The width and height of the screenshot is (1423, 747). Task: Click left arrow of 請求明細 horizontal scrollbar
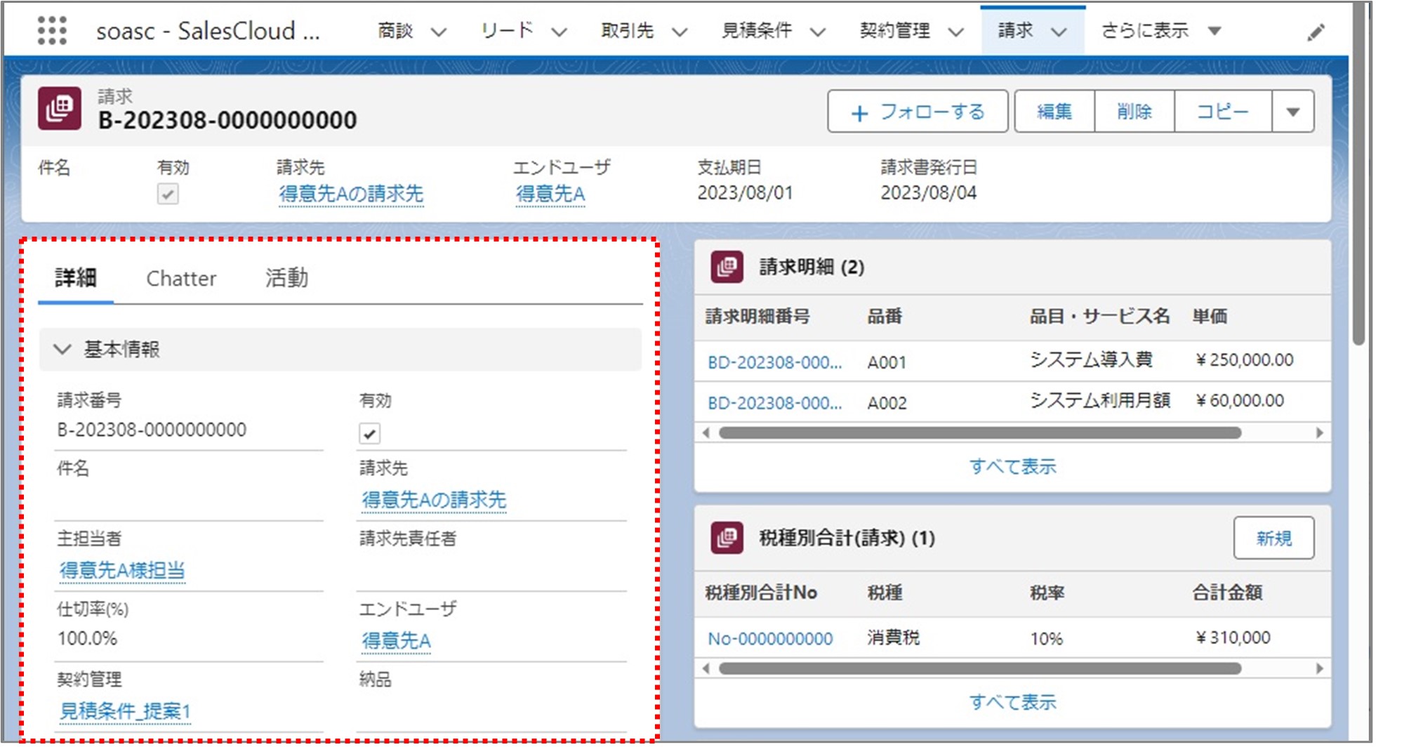706,433
